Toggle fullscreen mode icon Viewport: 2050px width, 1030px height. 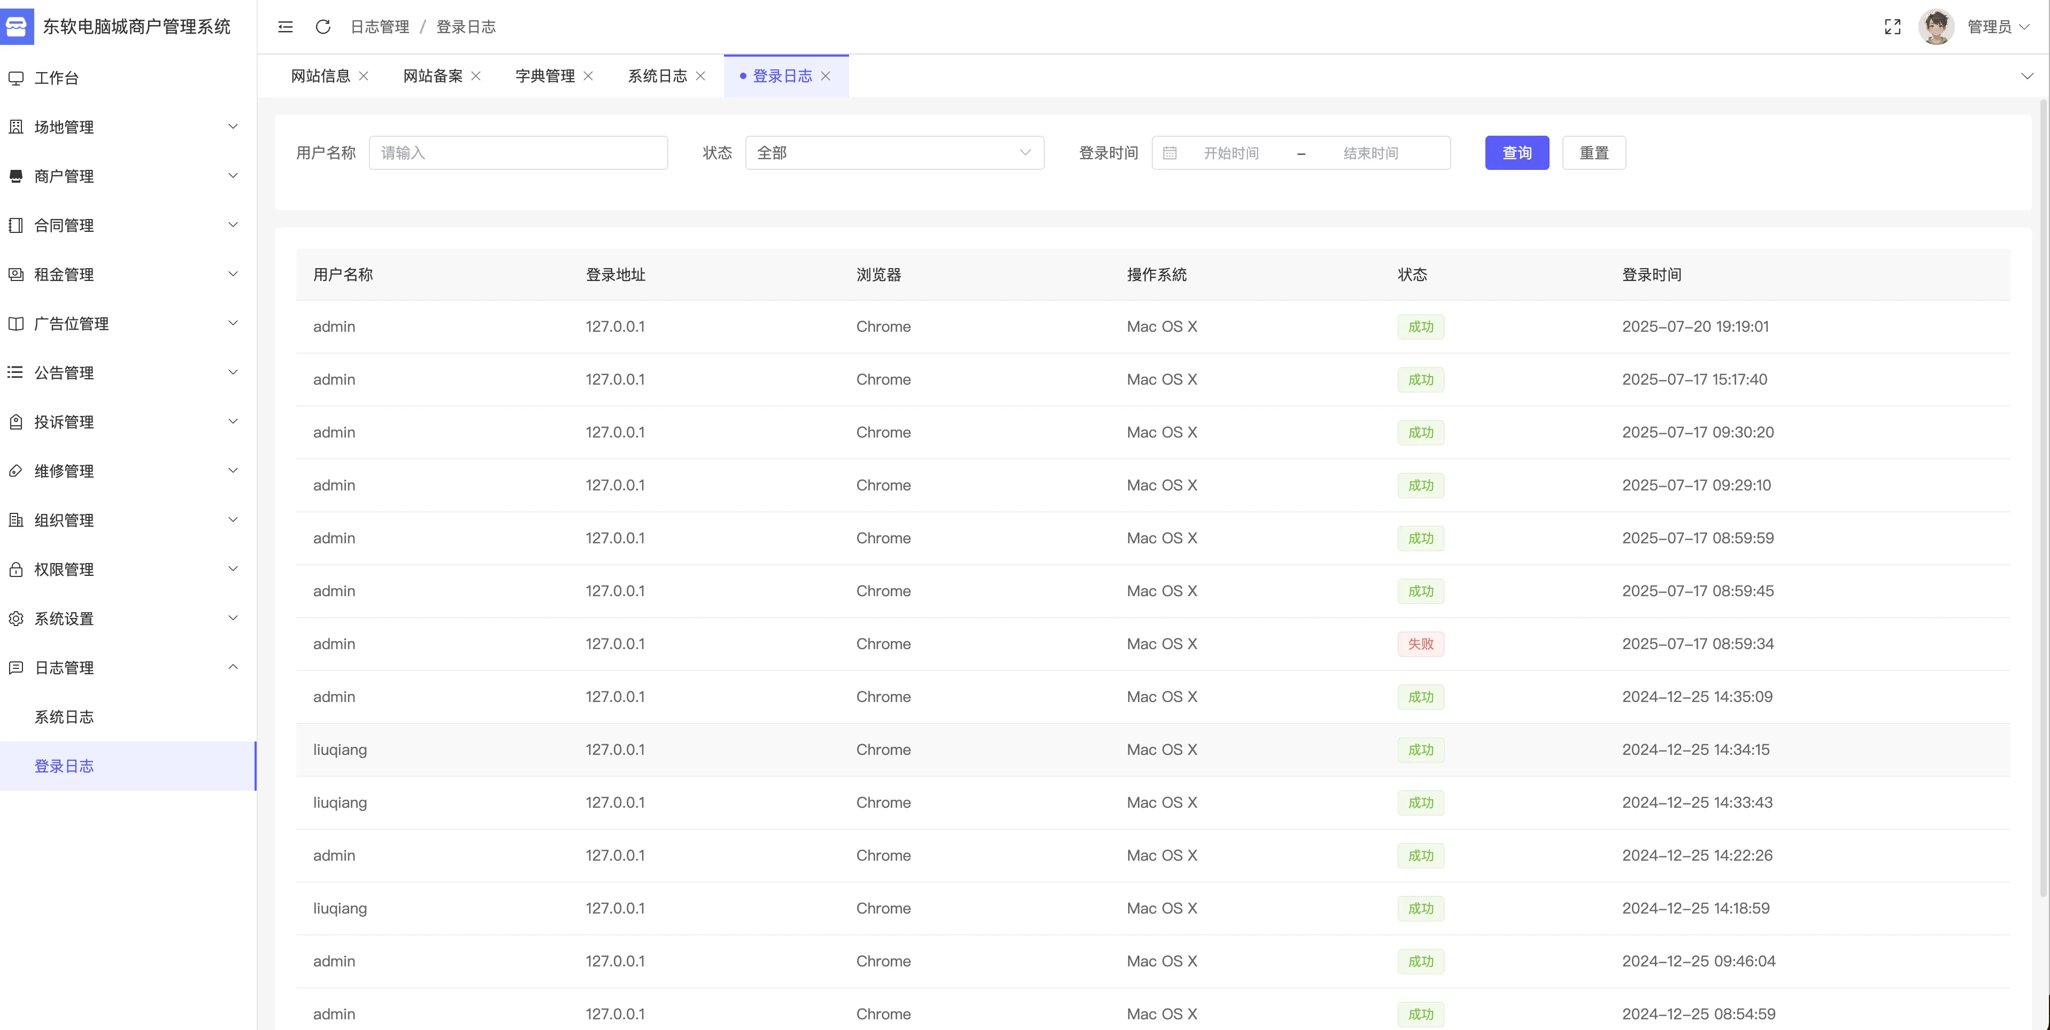pos(1892,27)
